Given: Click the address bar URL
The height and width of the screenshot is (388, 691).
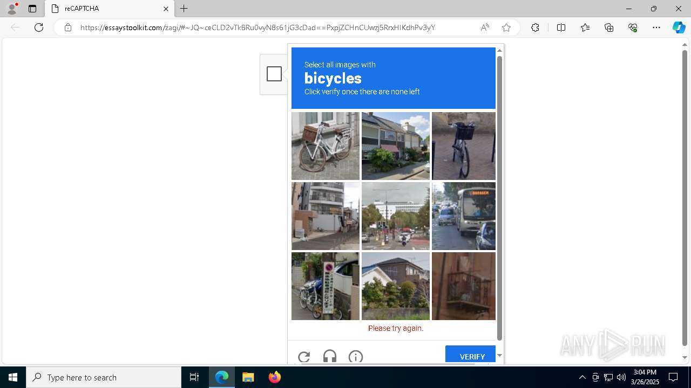Looking at the screenshot, I should (x=258, y=27).
